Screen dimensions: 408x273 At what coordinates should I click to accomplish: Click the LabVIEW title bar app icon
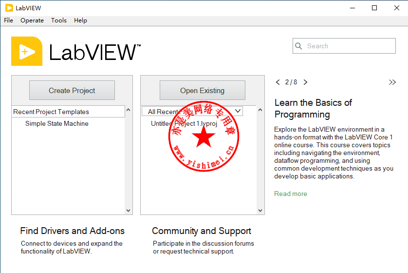pos(9,8)
